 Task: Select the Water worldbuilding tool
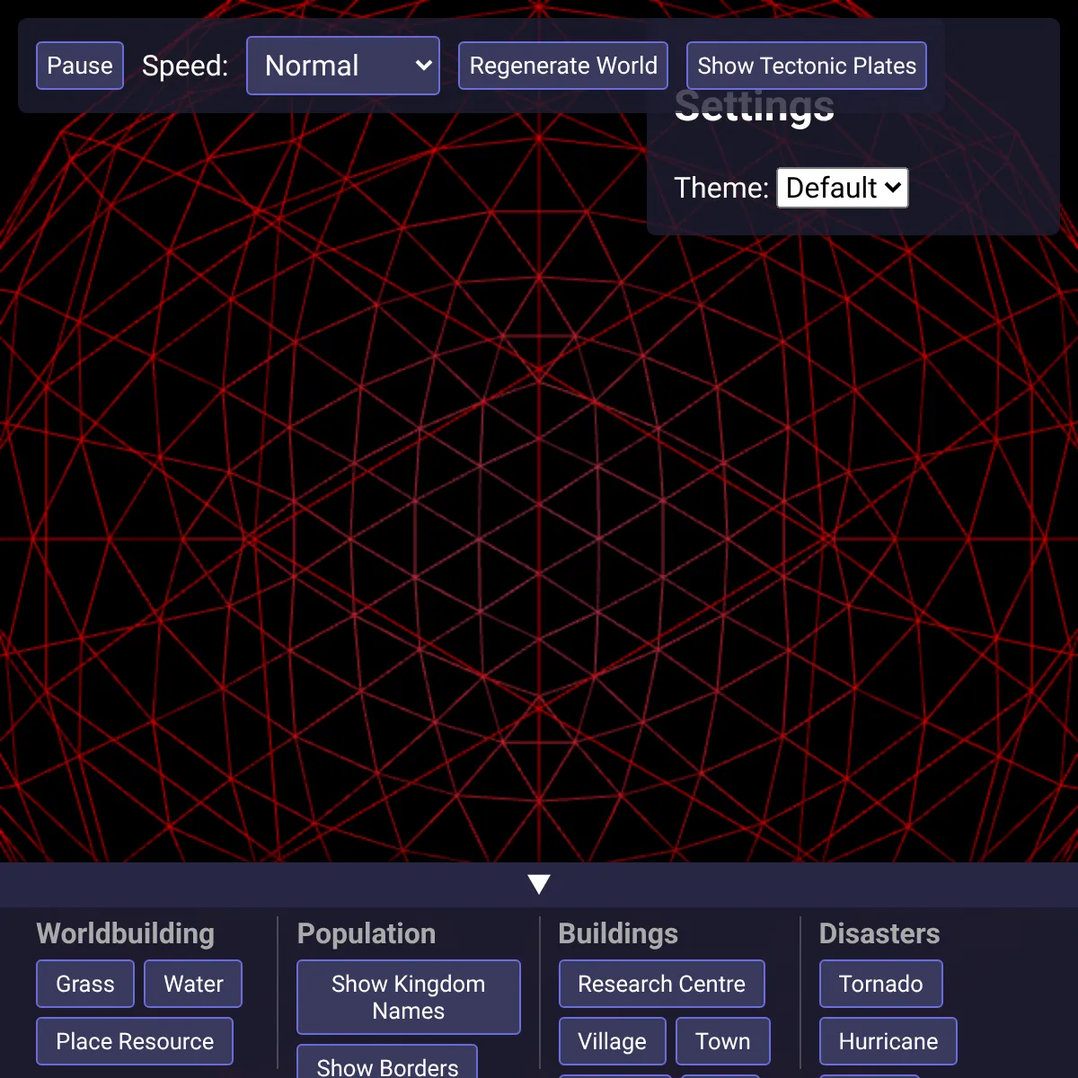coord(193,984)
